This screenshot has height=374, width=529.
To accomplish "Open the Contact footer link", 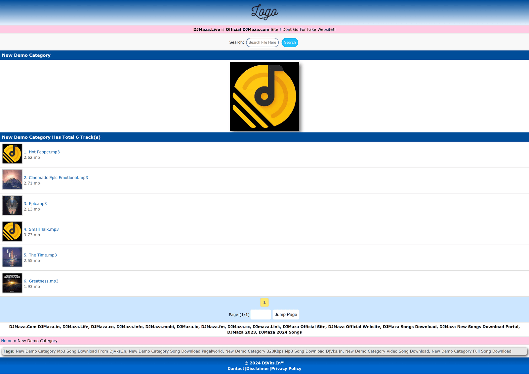I will pyautogui.click(x=236, y=368).
